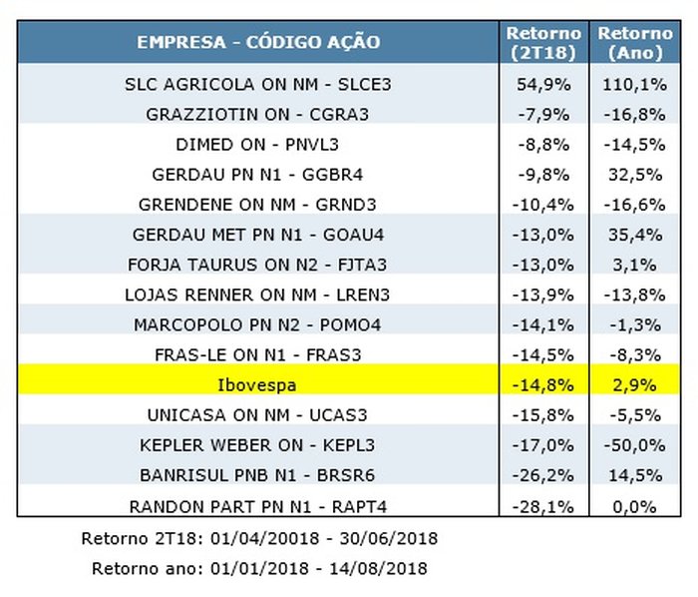
Task: Select the GRAZZIOTIN ON - CGRA3 company cell
Action: click(x=258, y=114)
